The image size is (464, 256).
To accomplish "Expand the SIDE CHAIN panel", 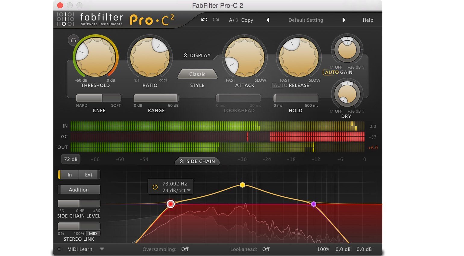I will [x=197, y=161].
